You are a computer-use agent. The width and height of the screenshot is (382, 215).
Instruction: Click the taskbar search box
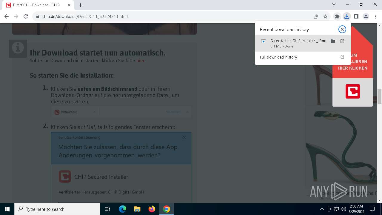(57, 209)
